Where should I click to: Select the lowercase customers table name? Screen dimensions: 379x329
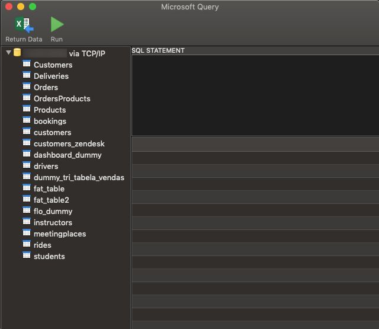53,132
